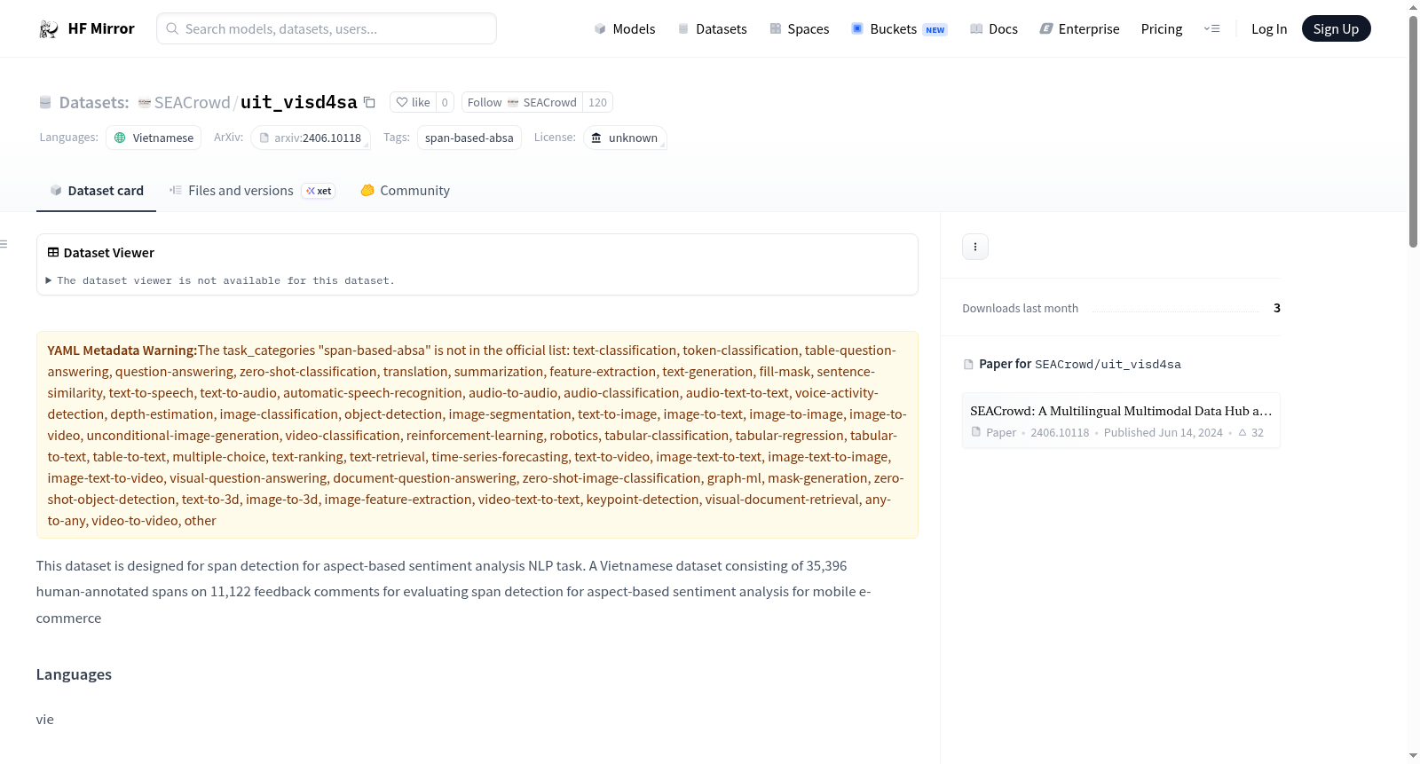The image size is (1420, 764).
Task: Click the 'Published Jun 14, 2024' text
Action: point(1164,433)
